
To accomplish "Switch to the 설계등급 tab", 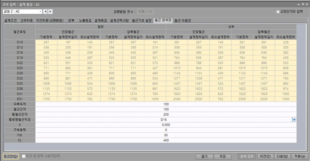I will pos(101,20).
